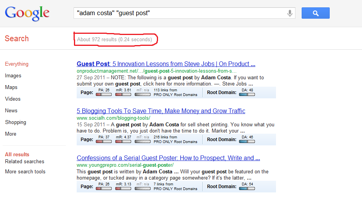Click About 972 results text
Image resolution: width=362 pixels, height=199 pixels.
[114, 39]
